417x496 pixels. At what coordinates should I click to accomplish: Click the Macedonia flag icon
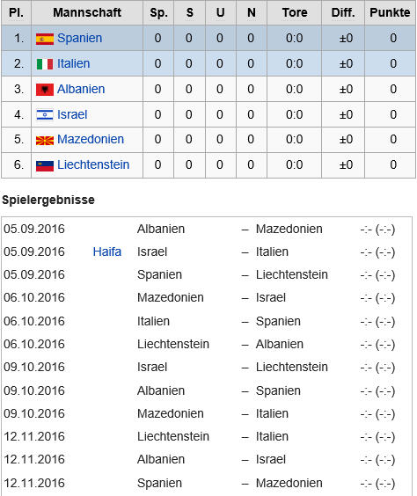[45, 140]
